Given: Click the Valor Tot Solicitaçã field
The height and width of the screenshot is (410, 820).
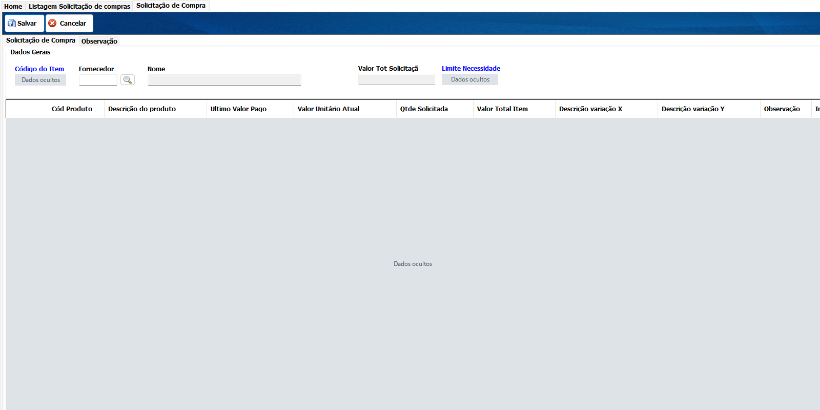Looking at the screenshot, I should tap(397, 79).
